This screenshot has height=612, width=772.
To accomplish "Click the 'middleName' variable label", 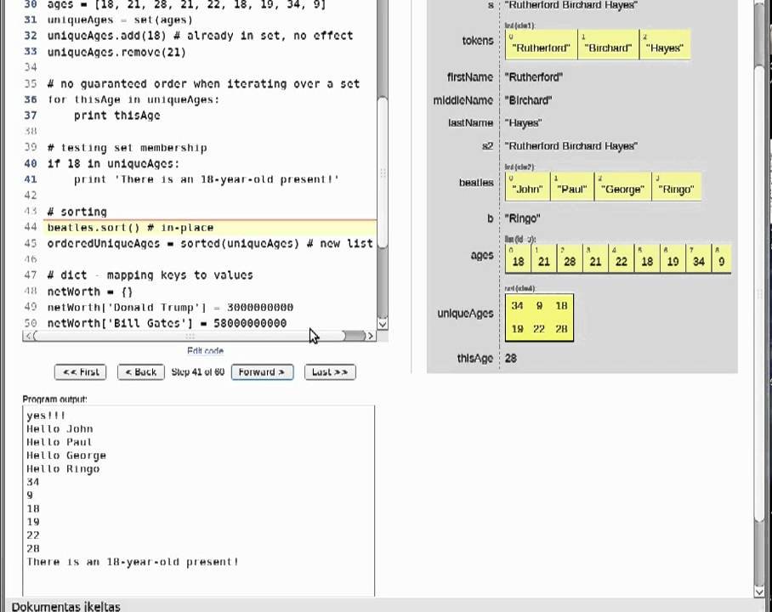I will pyautogui.click(x=463, y=100).
